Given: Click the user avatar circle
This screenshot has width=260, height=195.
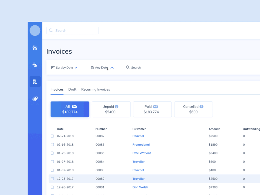Looking at the screenshot, I should coord(35,31).
